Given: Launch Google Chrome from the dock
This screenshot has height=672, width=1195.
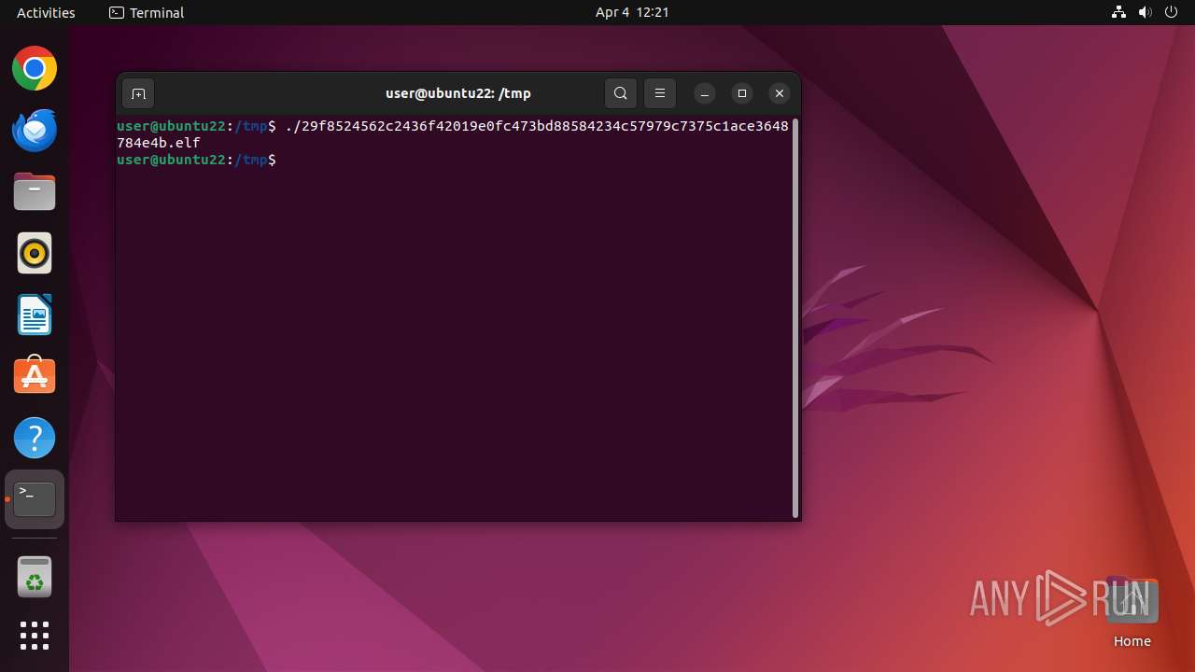Looking at the screenshot, I should [x=35, y=68].
